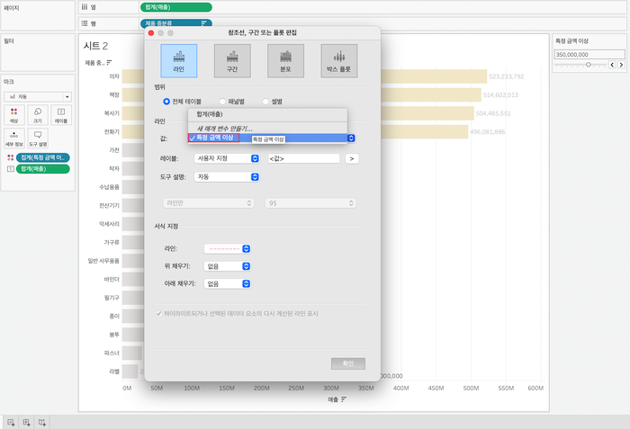The image size is (630, 429).
Task: Click the > insert label button
Action: tap(352, 158)
